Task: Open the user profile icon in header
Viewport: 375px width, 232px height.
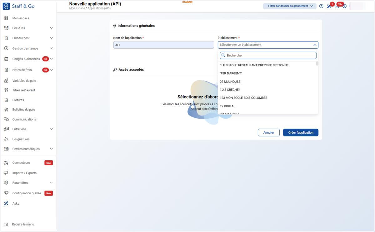Action: tap(344, 6)
